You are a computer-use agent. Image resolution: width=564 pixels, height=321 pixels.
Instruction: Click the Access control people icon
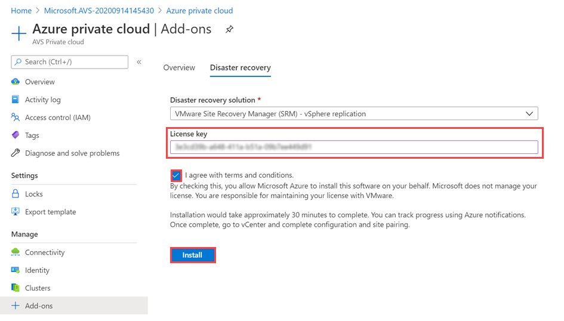click(16, 117)
